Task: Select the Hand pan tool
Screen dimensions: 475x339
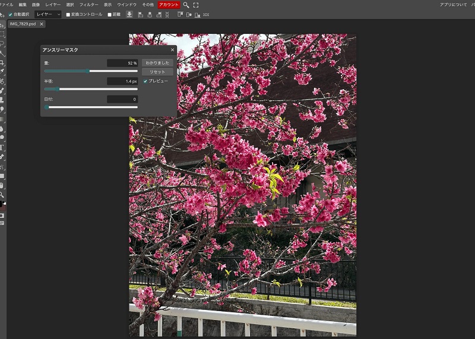Action: click(2, 185)
